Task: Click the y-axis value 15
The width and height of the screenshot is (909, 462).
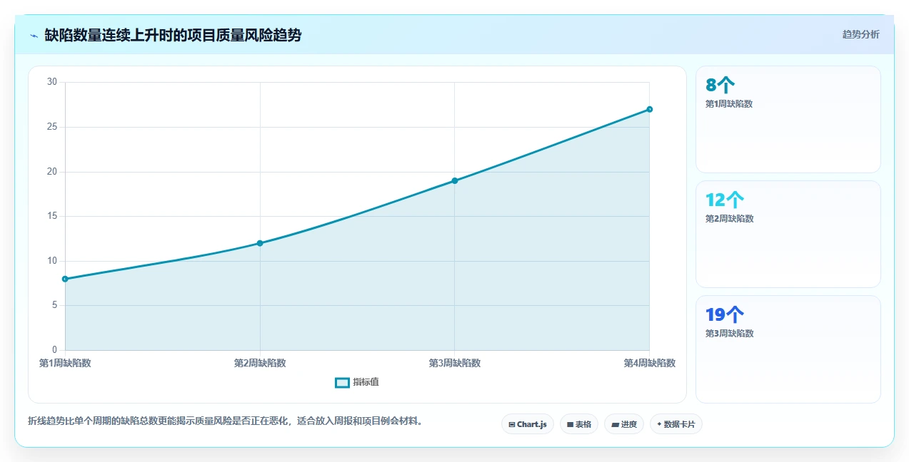Action: click(x=52, y=216)
